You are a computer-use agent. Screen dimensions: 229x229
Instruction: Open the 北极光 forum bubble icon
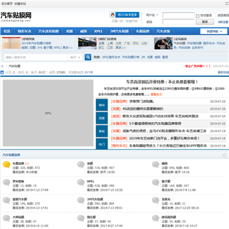[x=155, y=200]
